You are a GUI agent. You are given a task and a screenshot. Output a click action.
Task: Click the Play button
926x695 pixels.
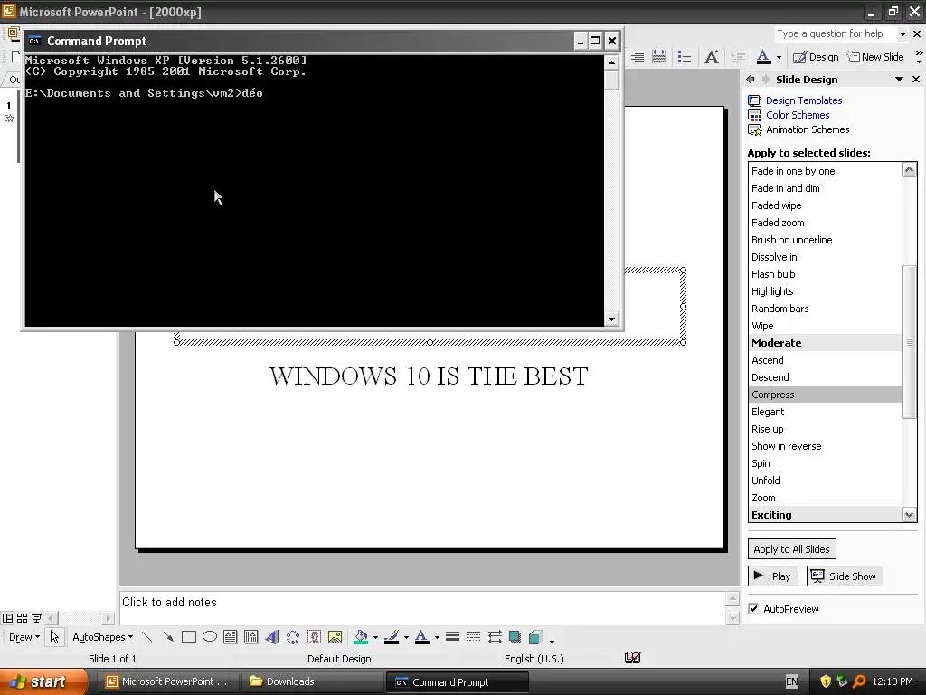[x=773, y=576]
